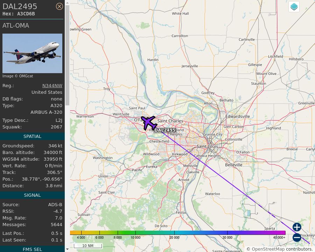Open the Delta A320 photo thumbnail

pyautogui.click(x=32, y=53)
